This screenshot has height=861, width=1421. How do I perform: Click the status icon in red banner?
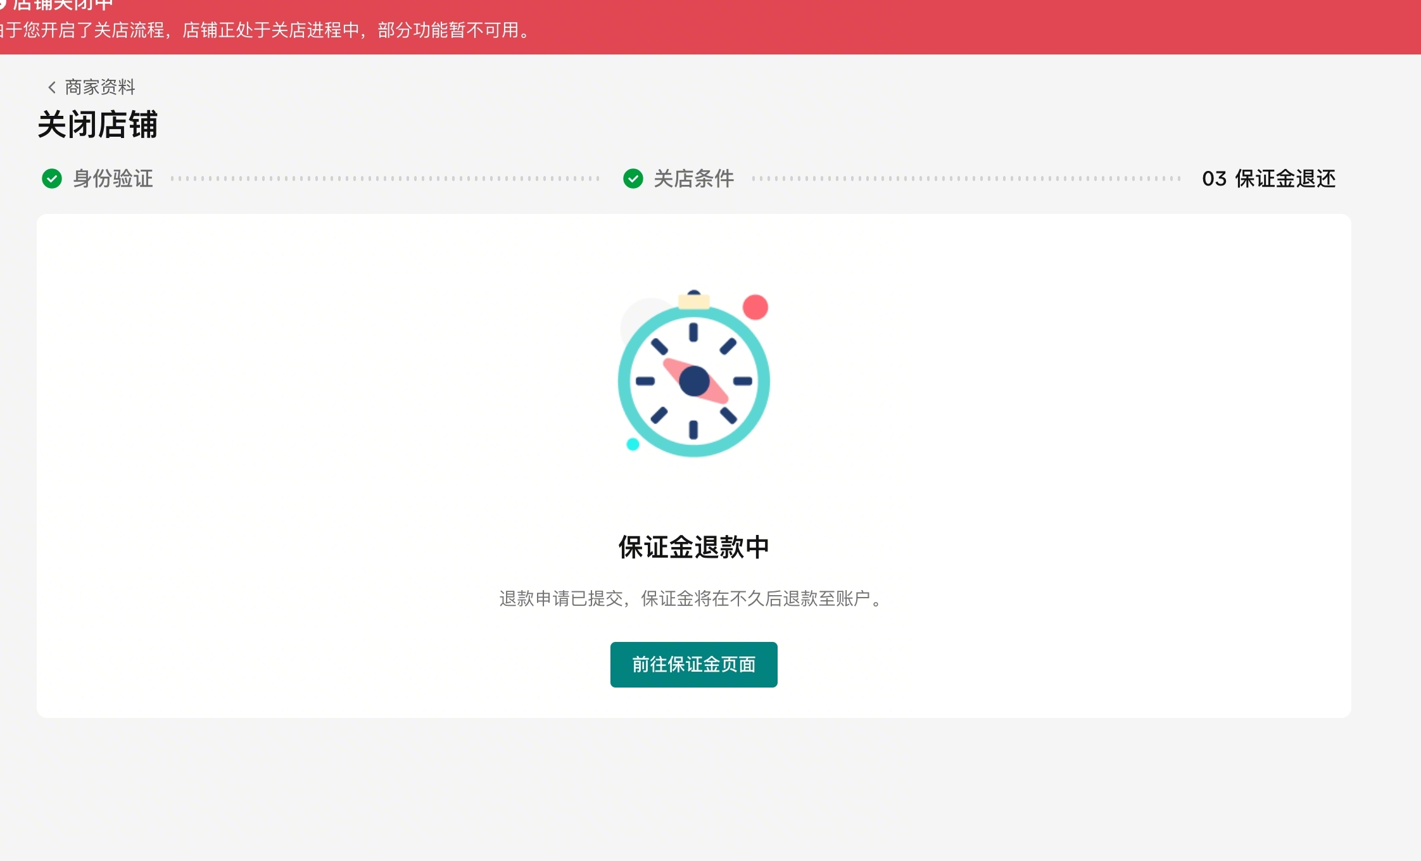point(2,4)
